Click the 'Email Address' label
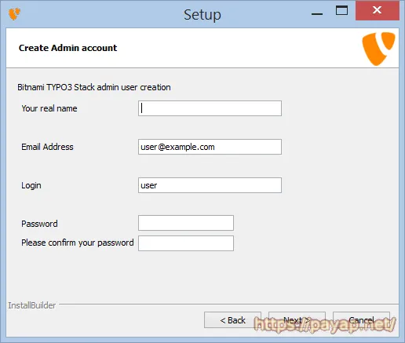The height and width of the screenshot is (343, 405). pyautogui.click(x=47, y=147)
